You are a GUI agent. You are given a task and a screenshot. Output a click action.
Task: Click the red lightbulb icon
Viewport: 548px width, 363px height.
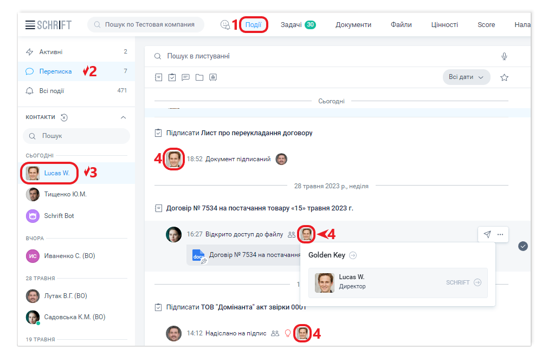[288, 334]
